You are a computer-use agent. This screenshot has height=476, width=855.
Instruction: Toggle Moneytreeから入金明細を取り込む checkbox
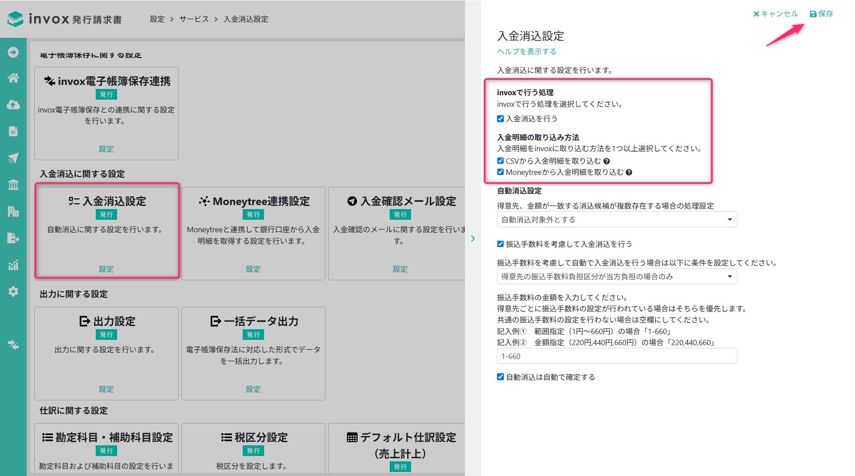point(501,172)
